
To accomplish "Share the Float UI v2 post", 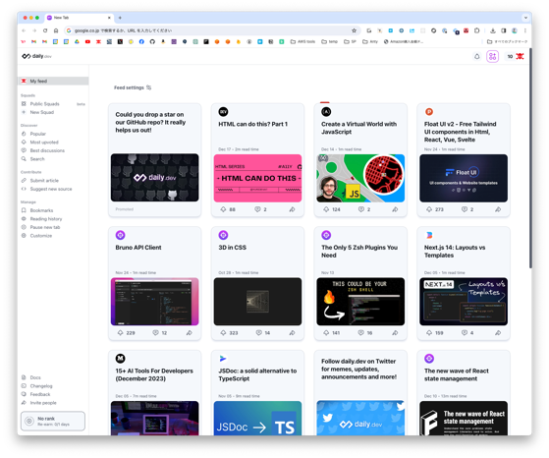I will coord(498,209).
